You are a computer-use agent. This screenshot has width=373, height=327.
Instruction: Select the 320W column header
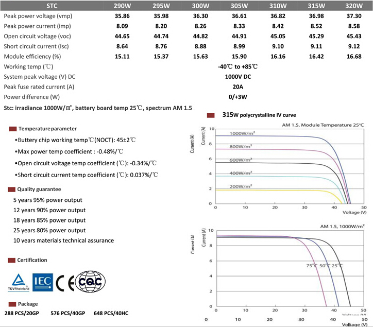coord(354,6)
